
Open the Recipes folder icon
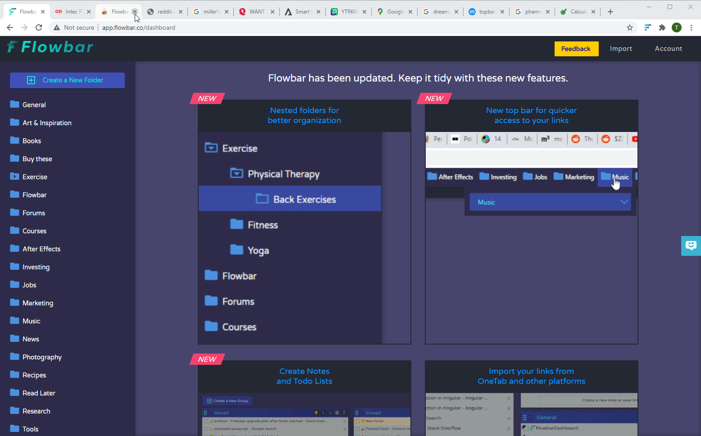pyautogui.click(x=15, y=375)
